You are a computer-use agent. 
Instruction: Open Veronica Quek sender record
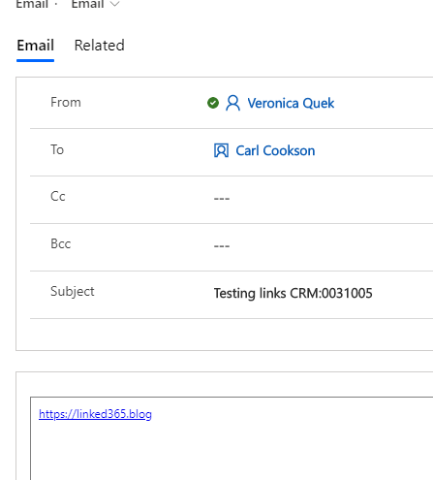pos(291,104)
